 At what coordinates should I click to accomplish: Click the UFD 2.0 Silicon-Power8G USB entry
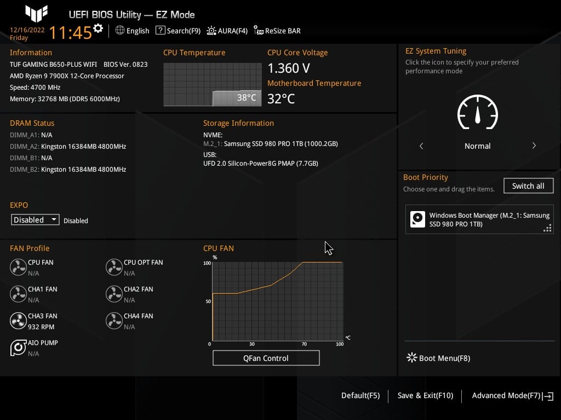[260, 163]
